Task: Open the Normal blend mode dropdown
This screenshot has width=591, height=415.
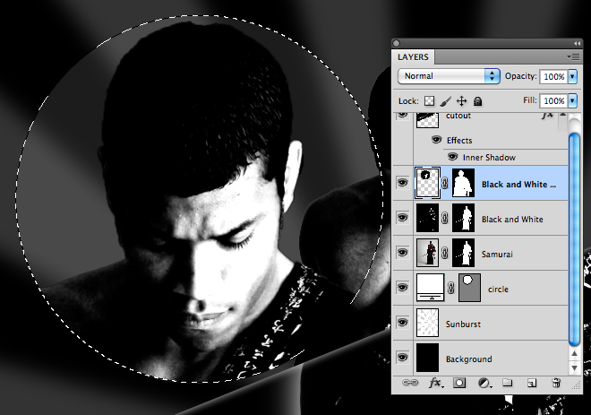Action: click(x=449, y=76)
